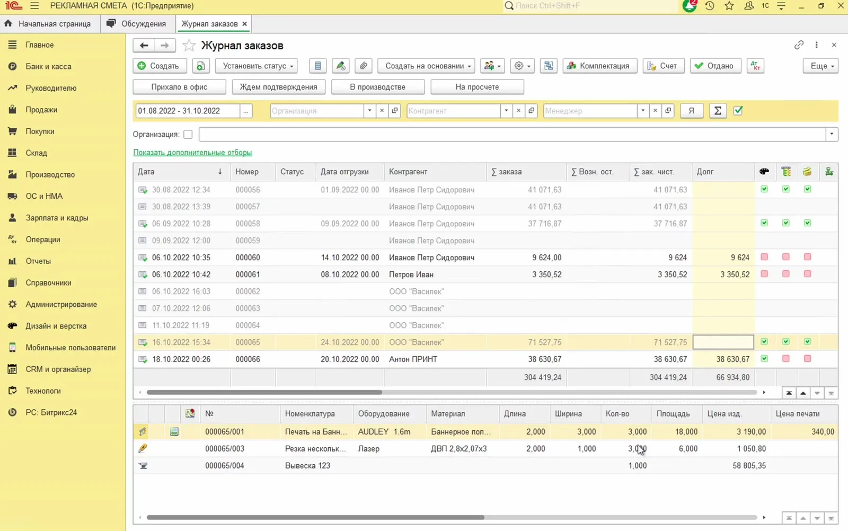The image size is (848, 531).
Task: Click the orders table horizontal scrollbar
Action: [x=264, y=393]
